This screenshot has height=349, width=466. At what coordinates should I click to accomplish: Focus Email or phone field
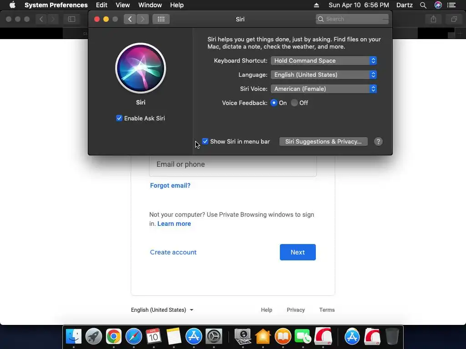click(233, 165)
